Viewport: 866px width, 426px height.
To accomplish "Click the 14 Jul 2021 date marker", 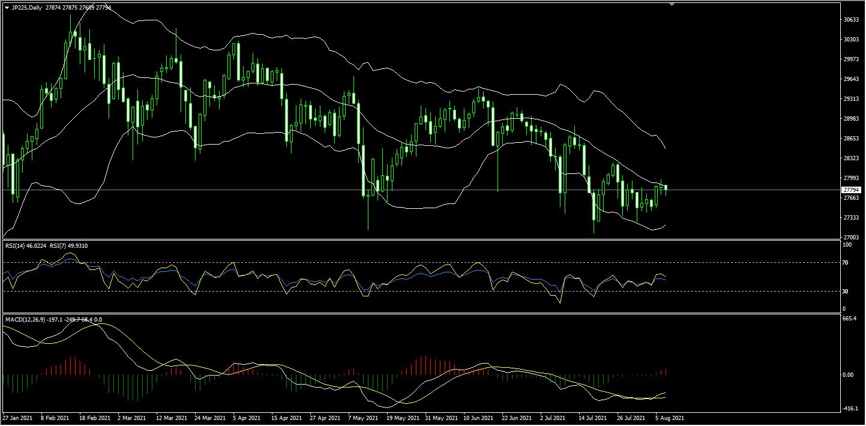I will point(593,417).
